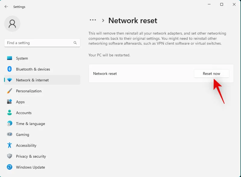
Task: Click the System monitor icon in sidebar
Action: (10, 58)
